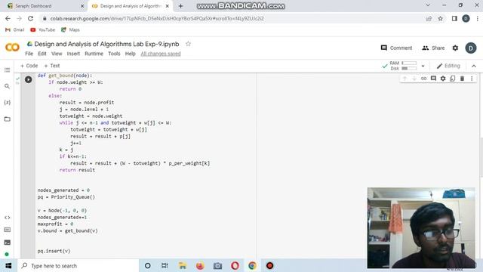Image resolution: width=483 pixels, height=272 pixels.
Task: Open the Find and replace panel
Action: [x=7, y=86]
